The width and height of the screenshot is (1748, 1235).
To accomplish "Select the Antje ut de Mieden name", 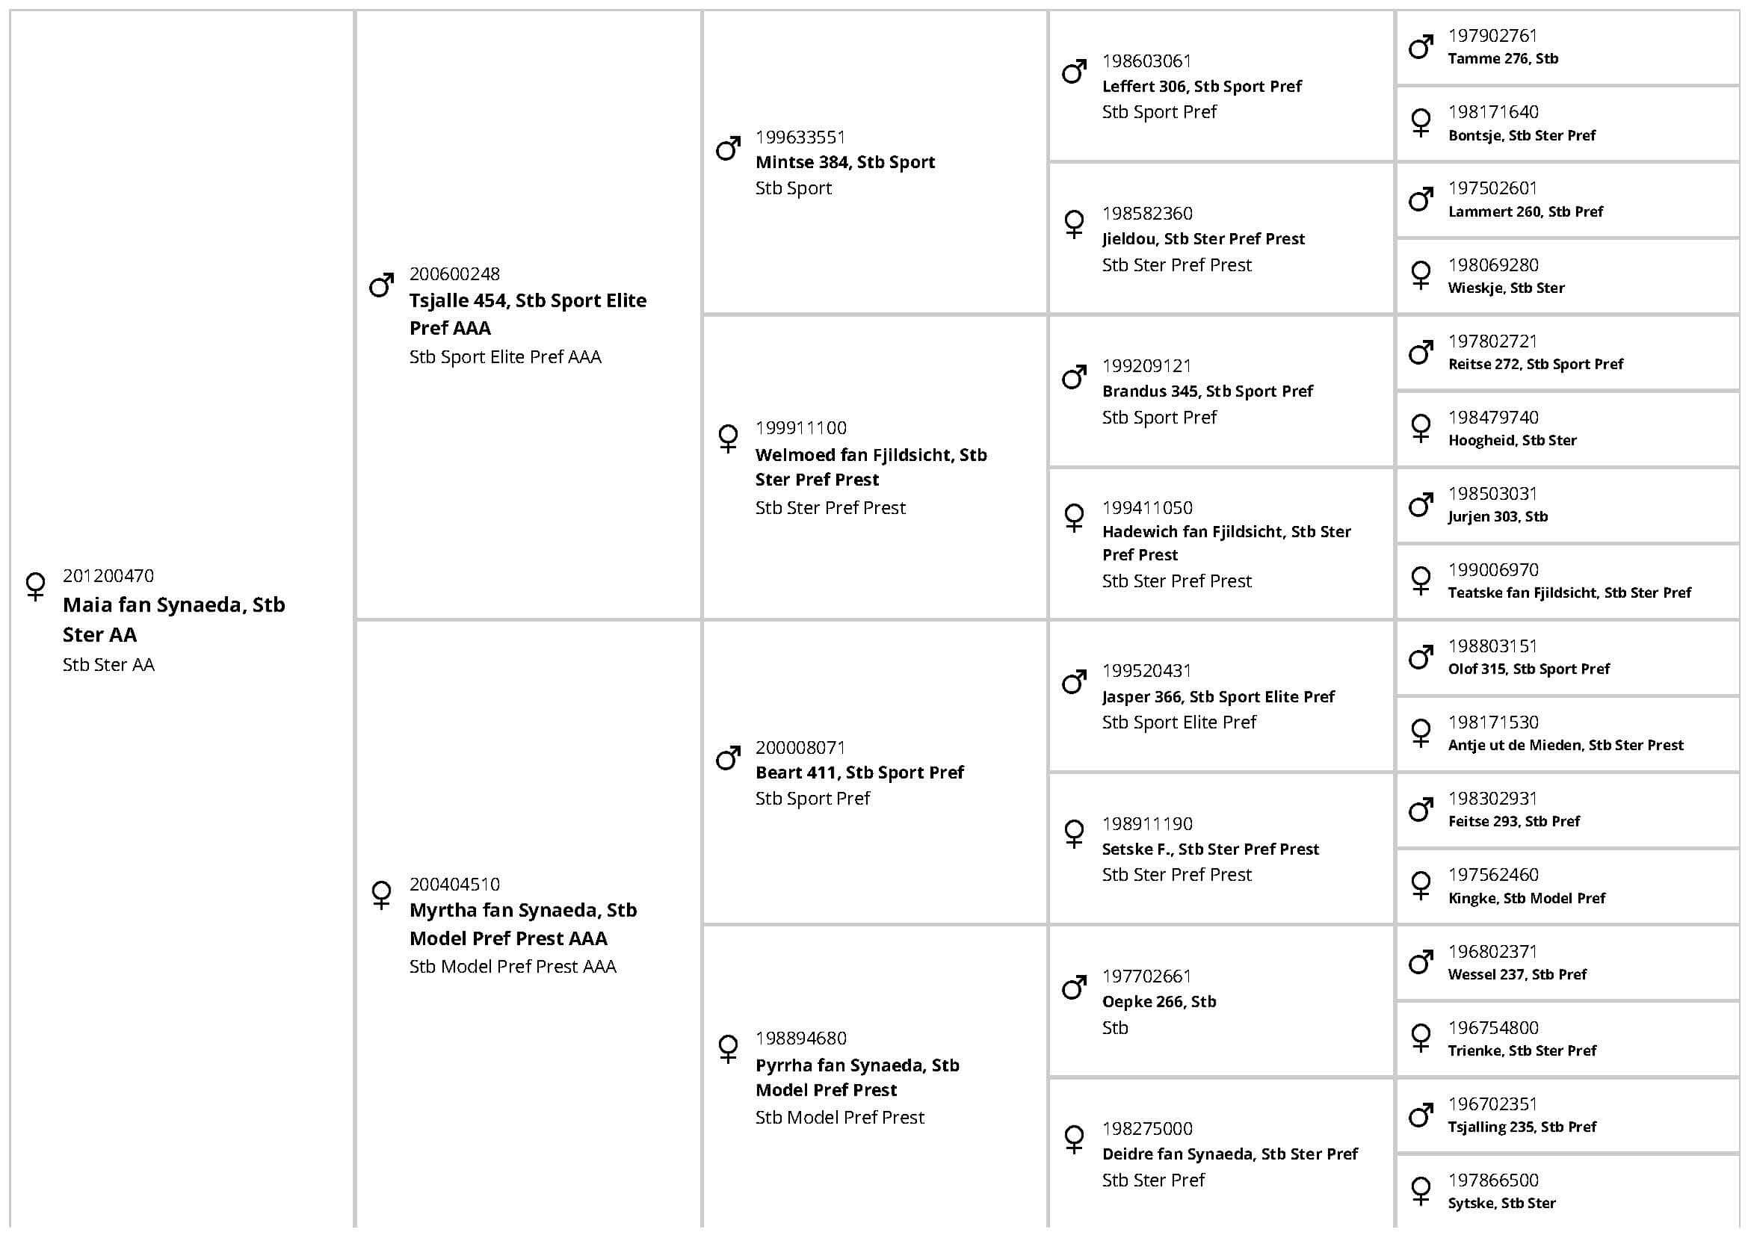I will 1566,745.
